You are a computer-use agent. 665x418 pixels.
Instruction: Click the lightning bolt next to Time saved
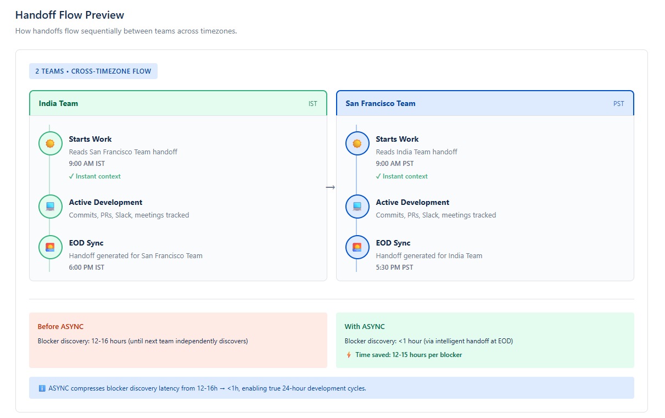pyautogui.click(x=348, y=355)
